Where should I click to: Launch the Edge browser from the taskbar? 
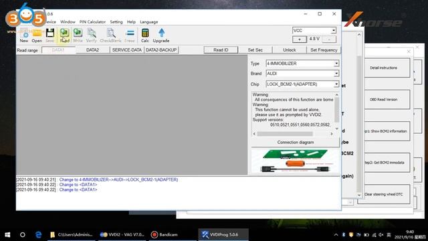[x=39, y=235]
